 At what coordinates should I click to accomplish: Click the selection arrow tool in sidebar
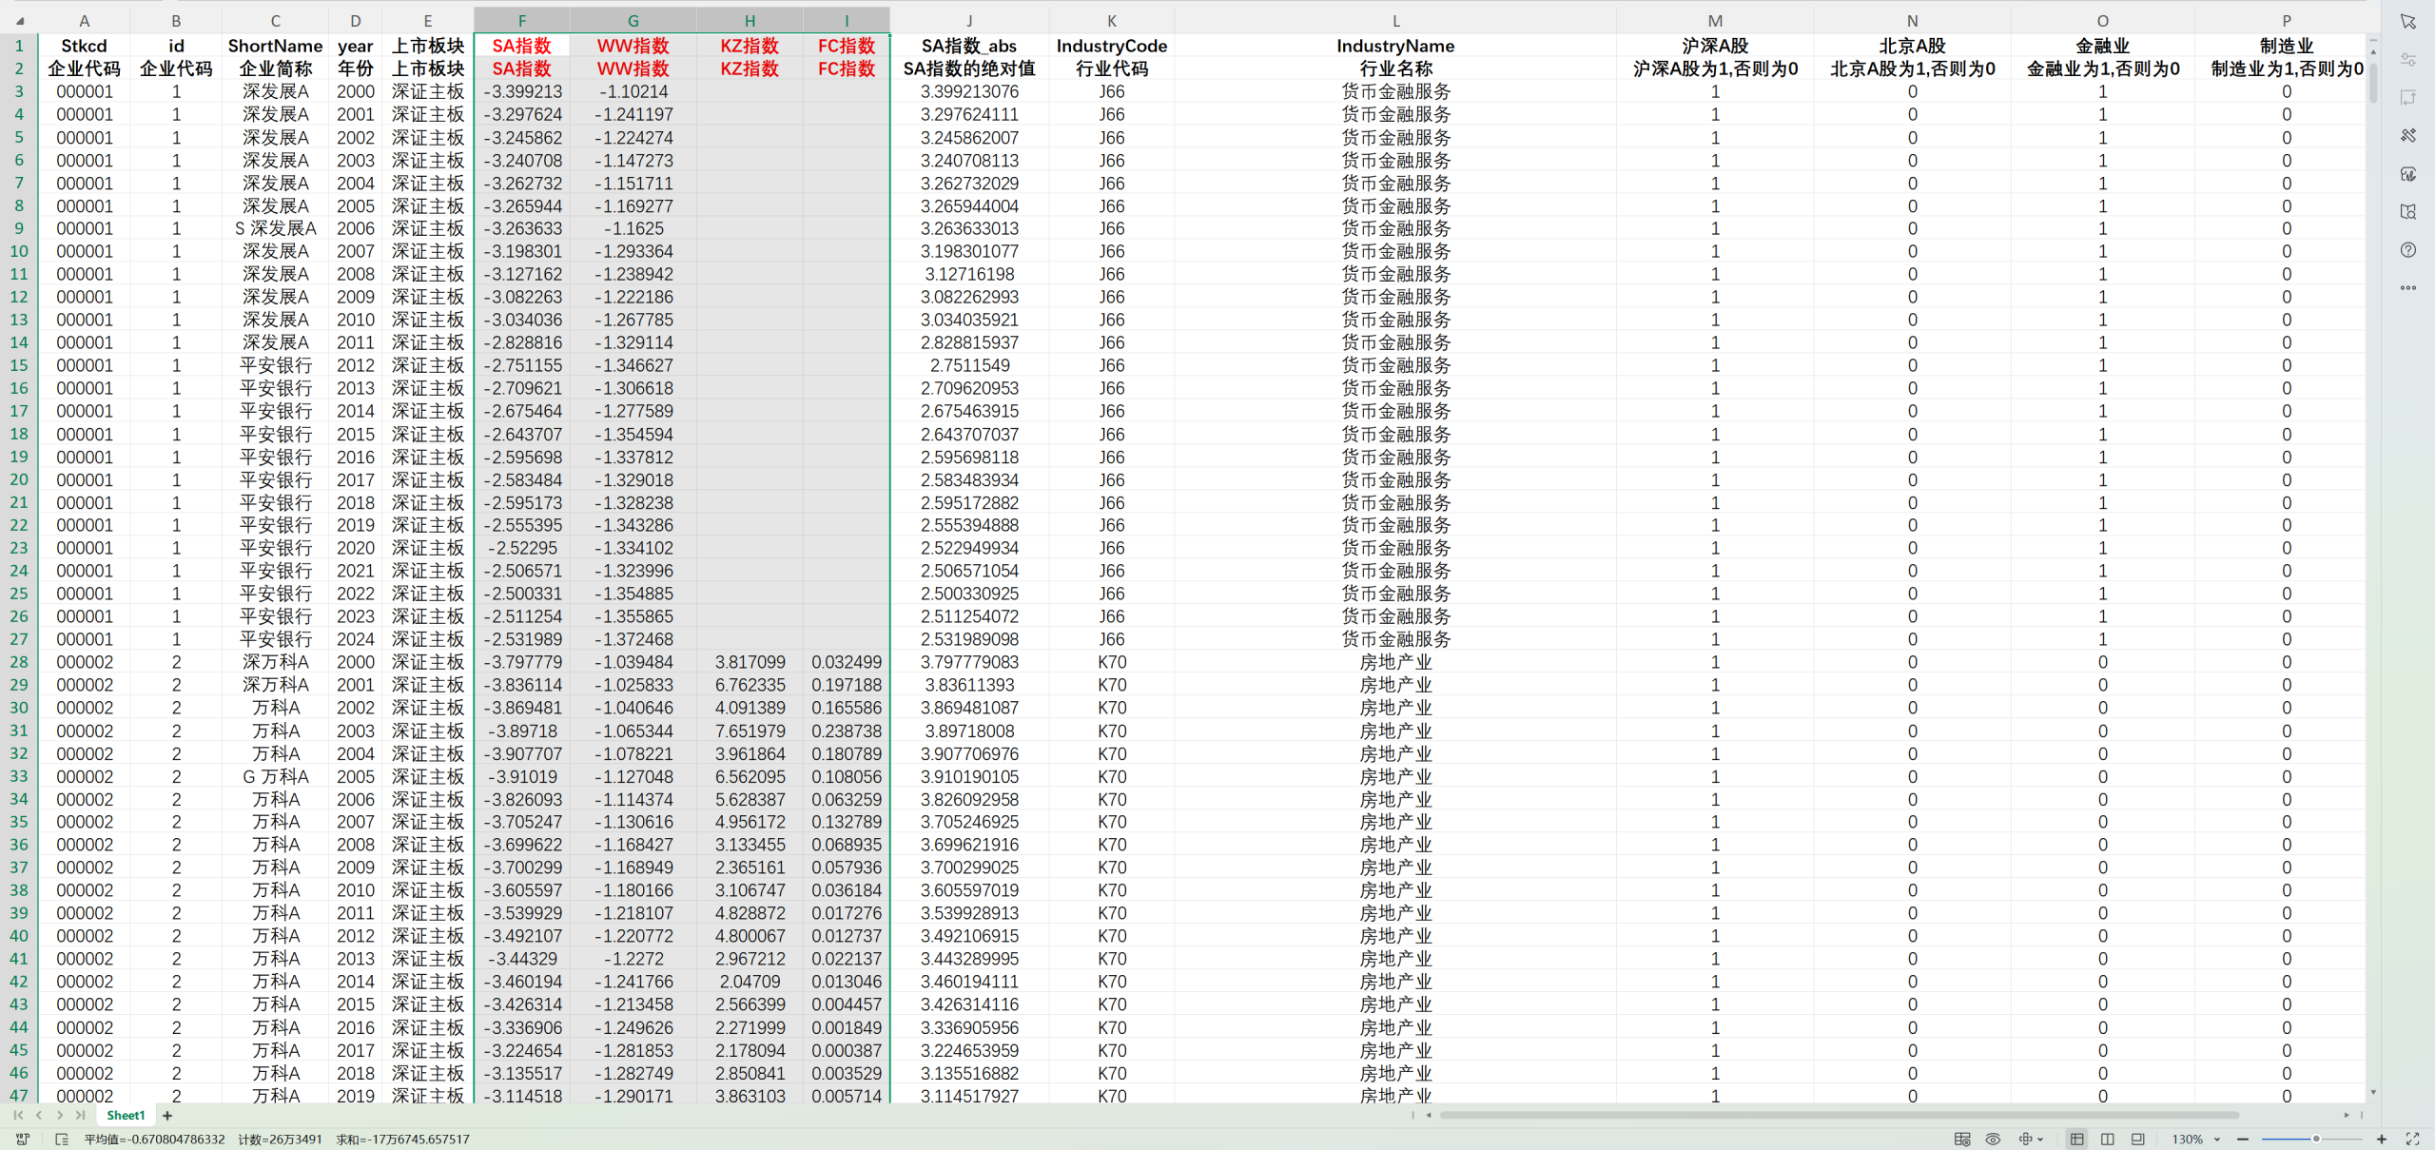(2408, 21)
